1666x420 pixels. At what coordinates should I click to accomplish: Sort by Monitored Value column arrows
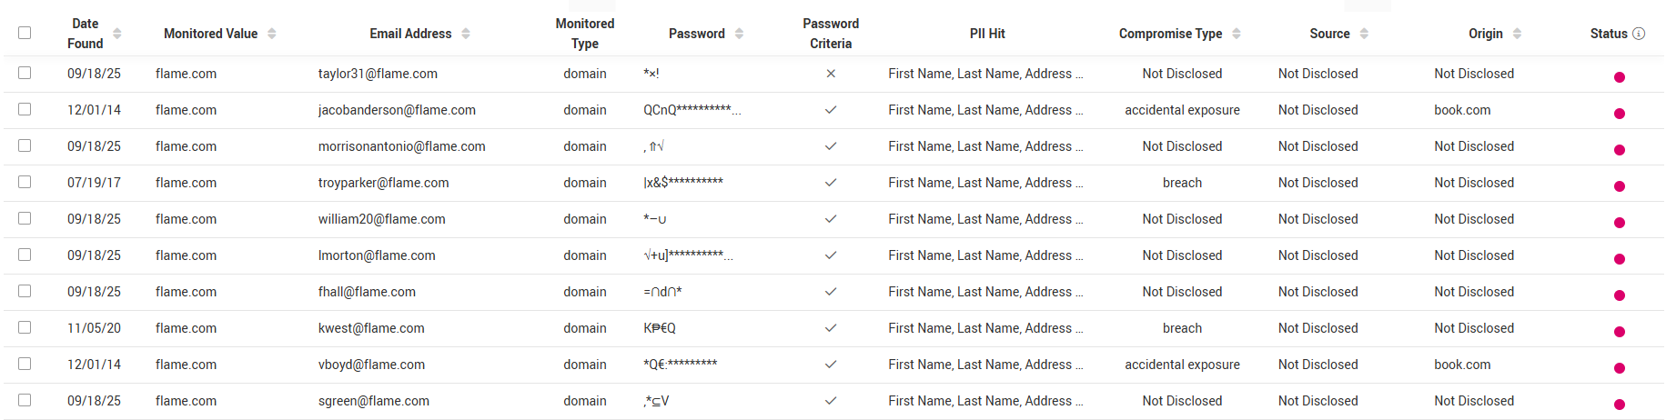pos(272,34)
